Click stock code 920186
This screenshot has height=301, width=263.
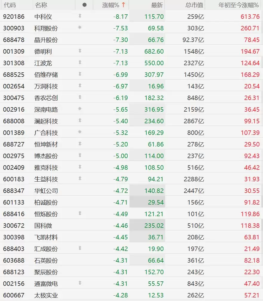pyautogui.click(x=14, y=17)
